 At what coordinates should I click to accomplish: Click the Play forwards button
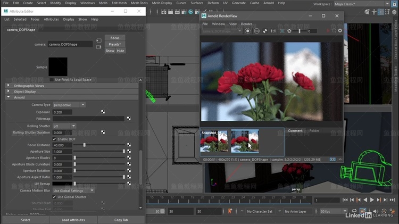click(x=372, y=200)
